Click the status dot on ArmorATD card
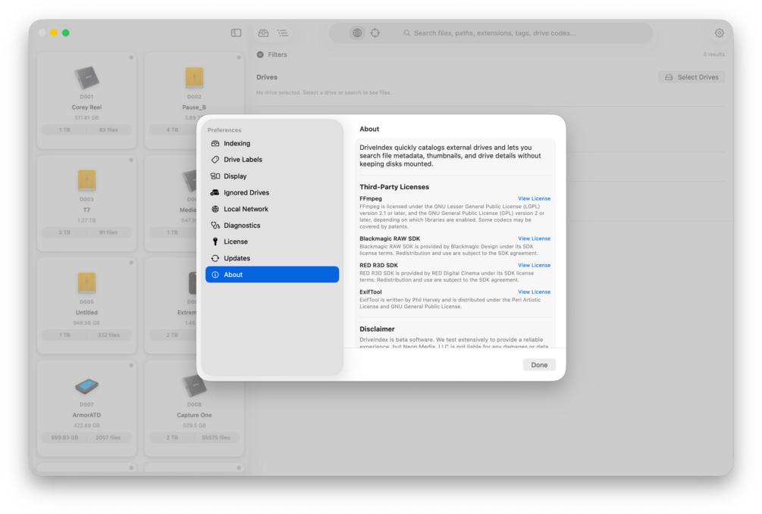This screenshot has width=762, height=514. click(131, 365)
